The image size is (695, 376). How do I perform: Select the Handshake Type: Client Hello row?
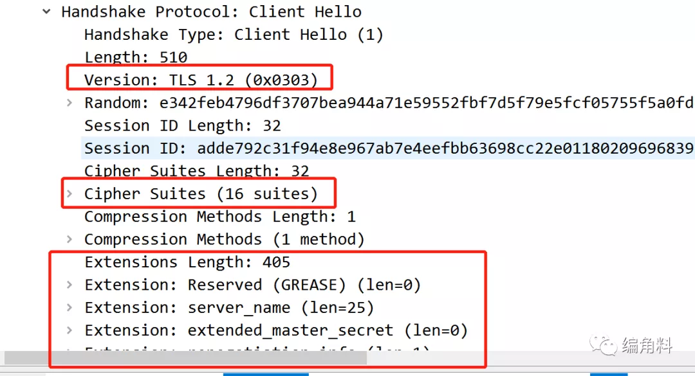pos(234,35)
